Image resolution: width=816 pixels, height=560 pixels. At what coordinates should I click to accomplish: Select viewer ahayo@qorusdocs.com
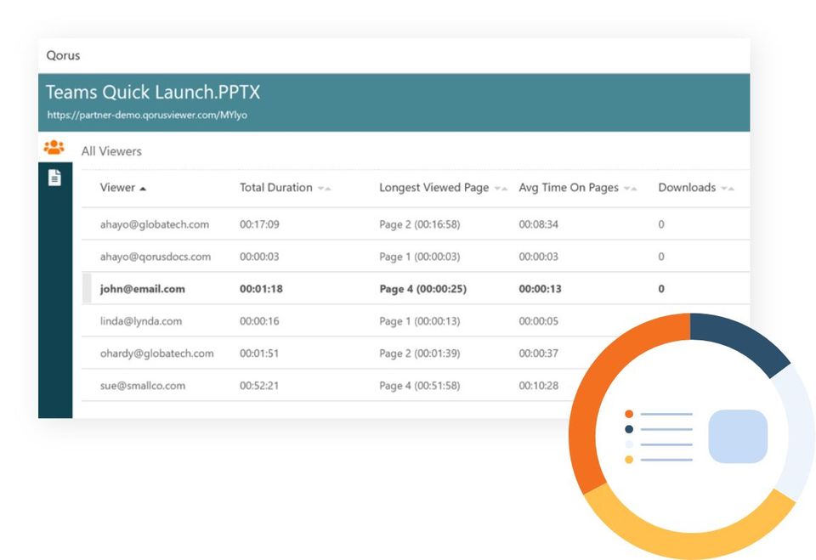coord(156,257)
